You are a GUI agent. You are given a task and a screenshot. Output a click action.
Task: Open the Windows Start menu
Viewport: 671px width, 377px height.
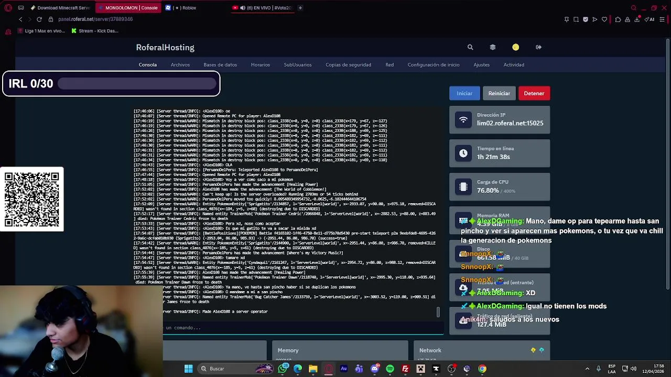188,369
